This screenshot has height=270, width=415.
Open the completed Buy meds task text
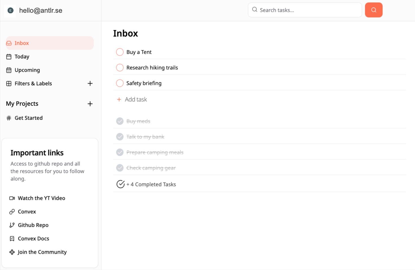click(138, 121)
